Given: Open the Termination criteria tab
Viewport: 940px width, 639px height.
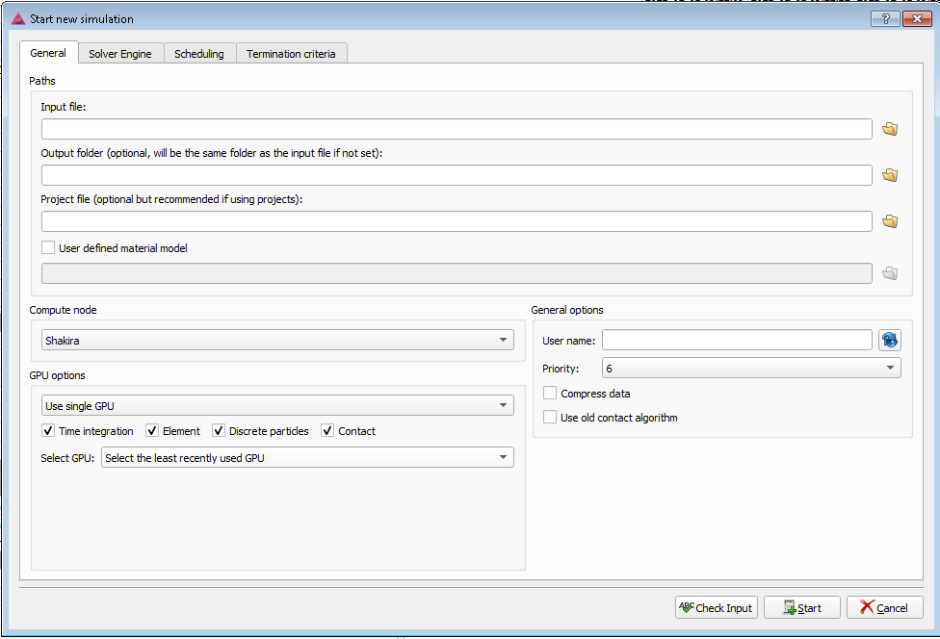Looking at the screenshot, I should [x=291, y=54].
